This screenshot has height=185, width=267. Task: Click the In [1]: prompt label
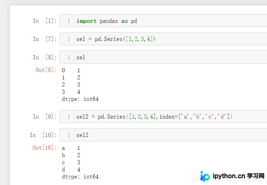45,21
